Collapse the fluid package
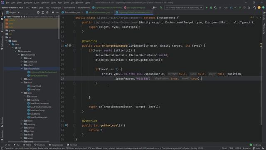 pyautogui.click(x=22, y=82)
